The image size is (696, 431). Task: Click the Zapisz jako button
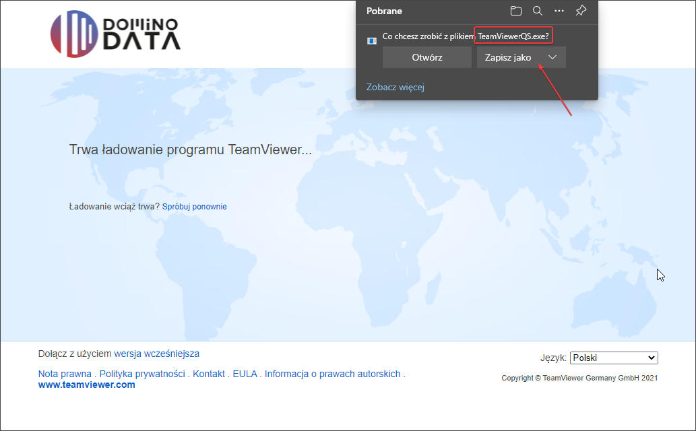508,57
